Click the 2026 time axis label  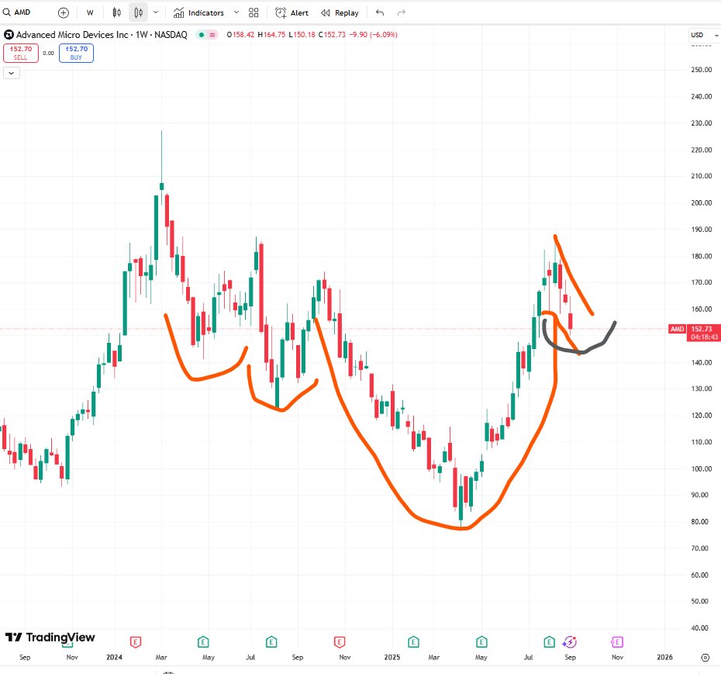point(665,658)
